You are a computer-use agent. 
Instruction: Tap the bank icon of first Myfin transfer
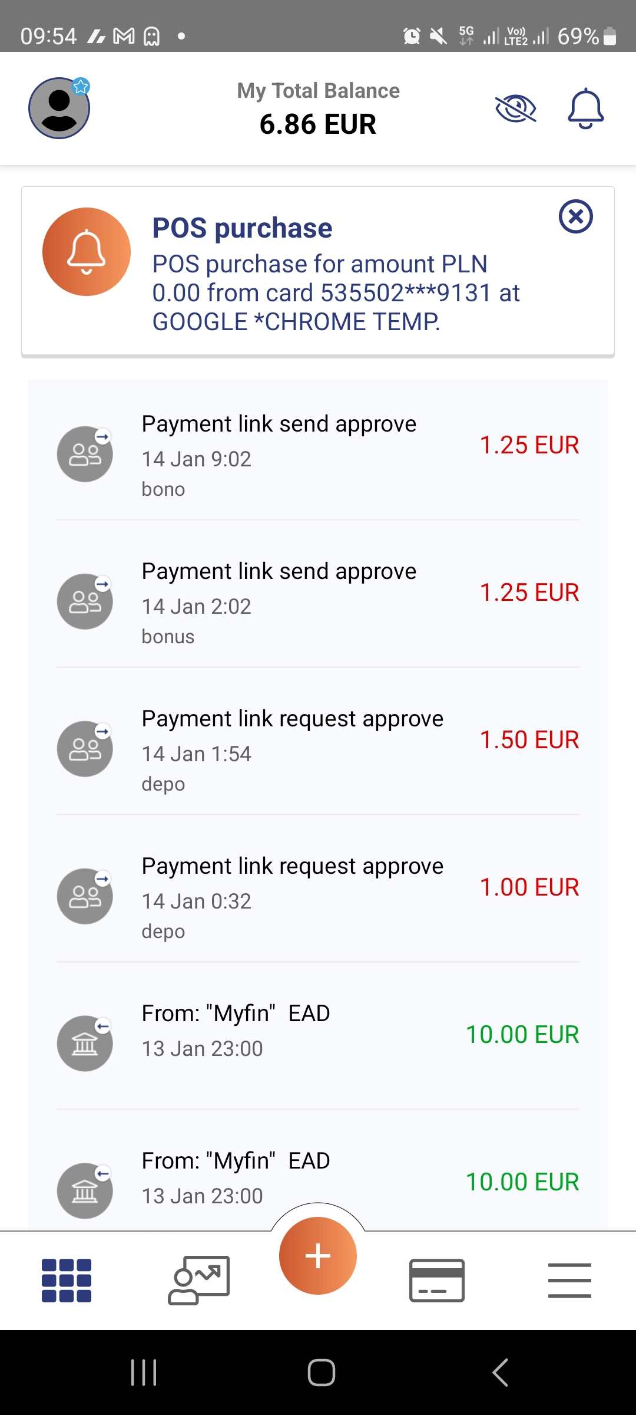coord(85,1044)
